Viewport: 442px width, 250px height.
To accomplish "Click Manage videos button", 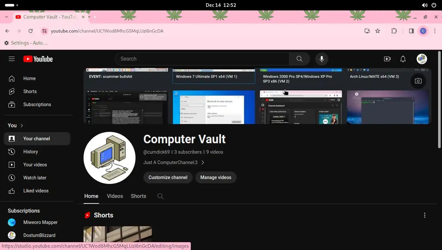I will 216,177.
